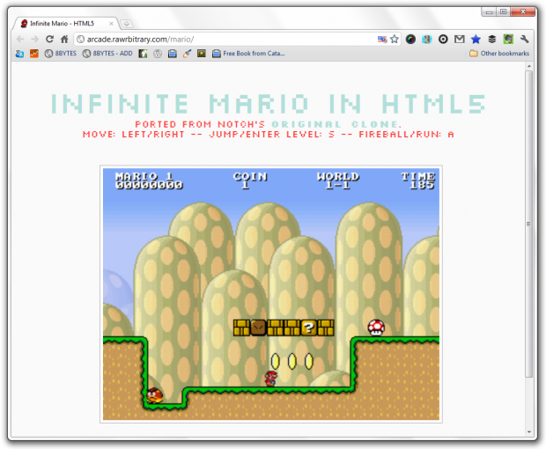Bookmark this page with the star icon
This screenshot has height=449, width=546.
(x=395, y=39)
